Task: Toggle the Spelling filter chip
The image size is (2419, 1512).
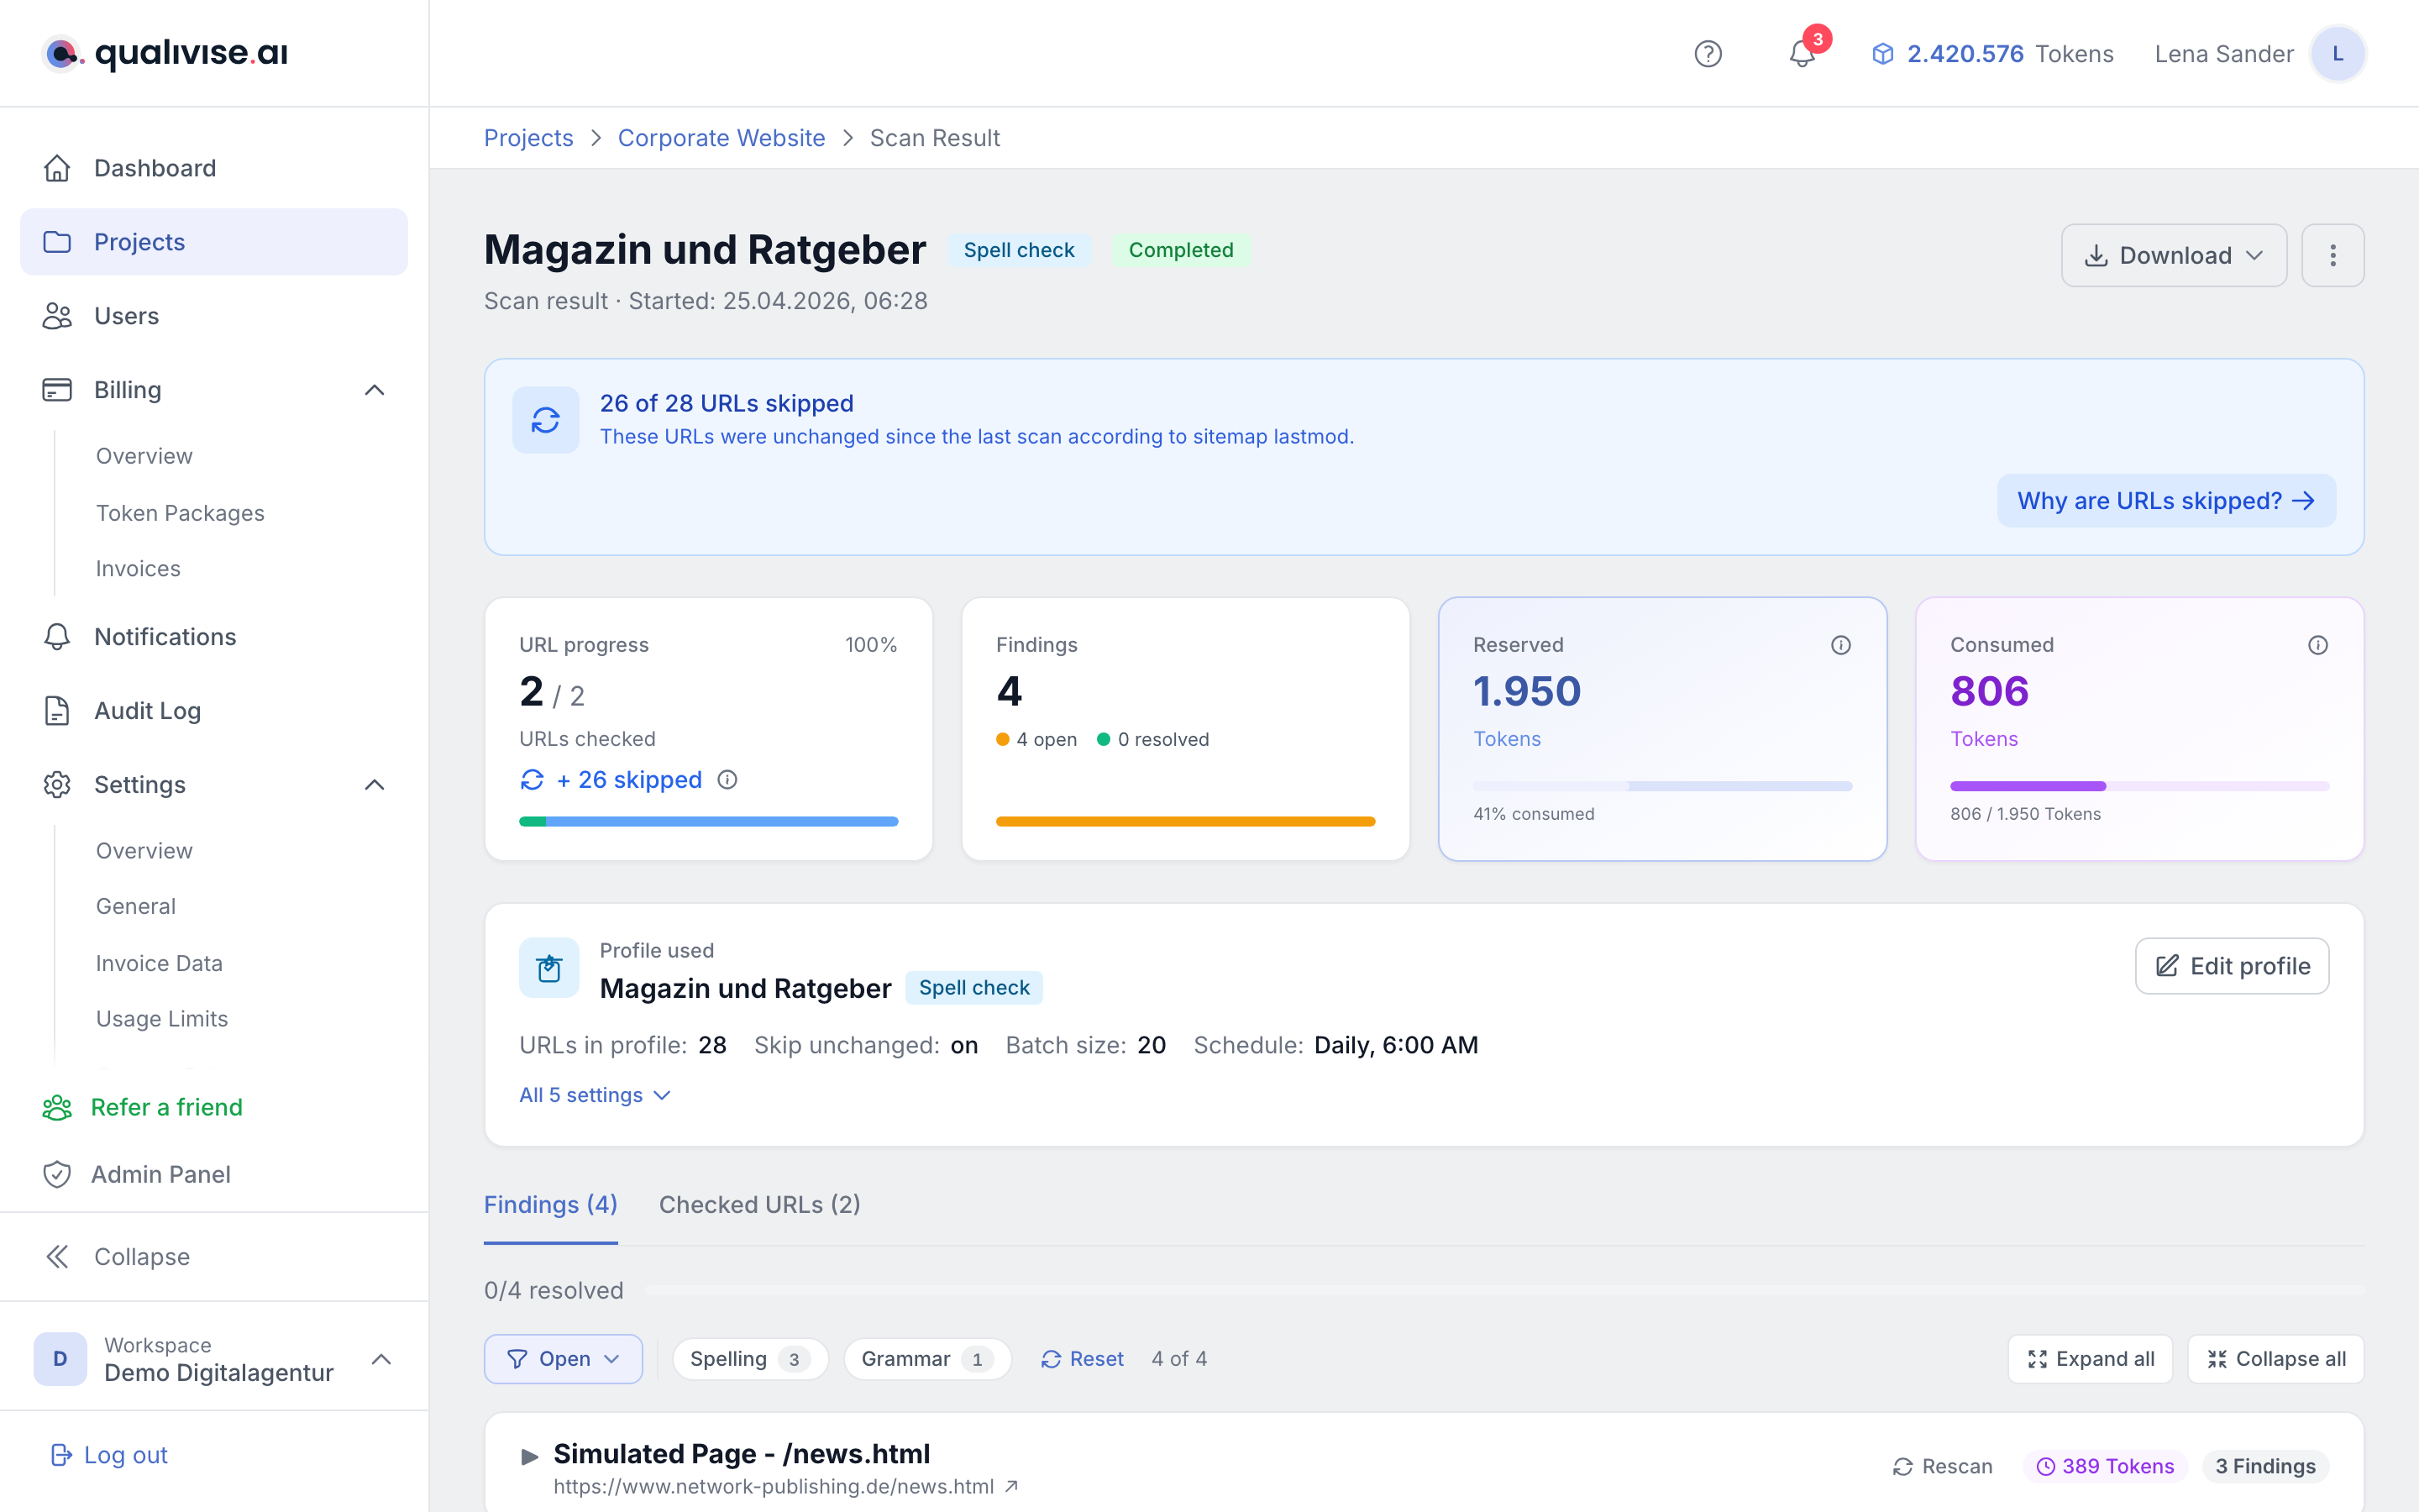Action: click(750, 1359)
